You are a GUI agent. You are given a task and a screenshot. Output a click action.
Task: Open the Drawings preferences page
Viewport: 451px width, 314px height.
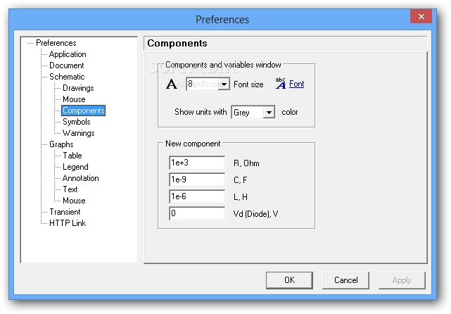78,88
